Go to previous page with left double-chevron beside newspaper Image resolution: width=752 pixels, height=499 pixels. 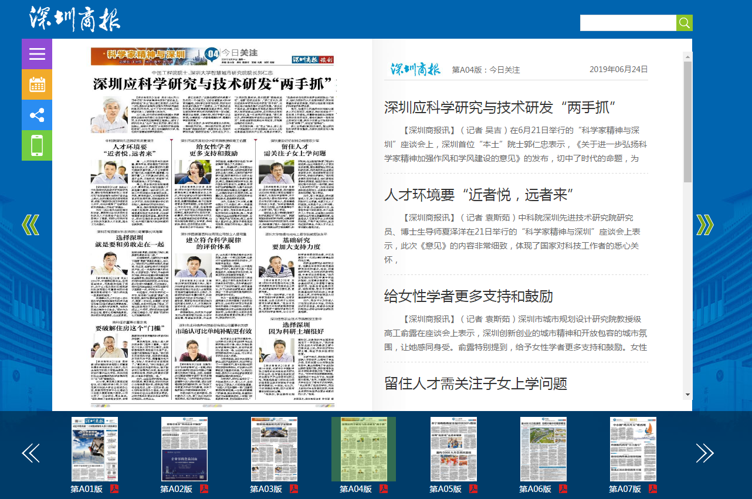(x=30, y=225)
